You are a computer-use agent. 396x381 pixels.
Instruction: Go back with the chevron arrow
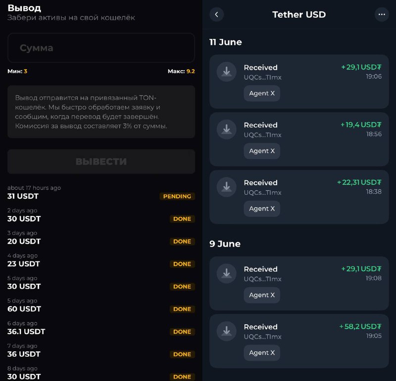click(x=216, y=14)
